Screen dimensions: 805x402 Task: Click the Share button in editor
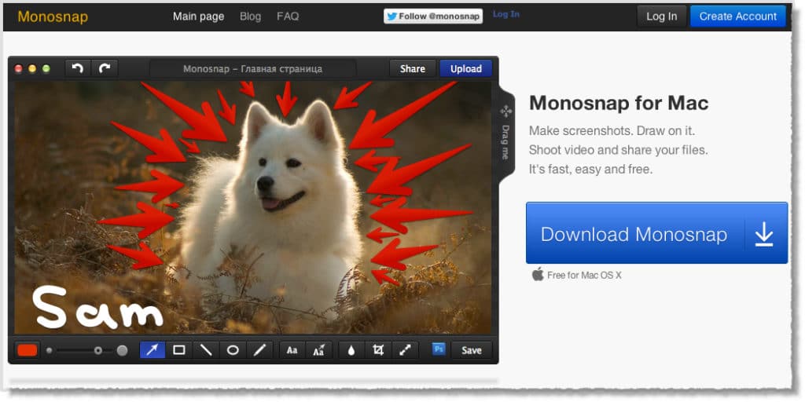pos(413,69)
